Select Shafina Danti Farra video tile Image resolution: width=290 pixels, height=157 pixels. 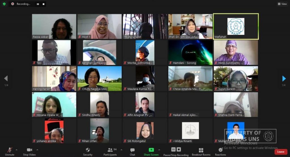[236, 105]
